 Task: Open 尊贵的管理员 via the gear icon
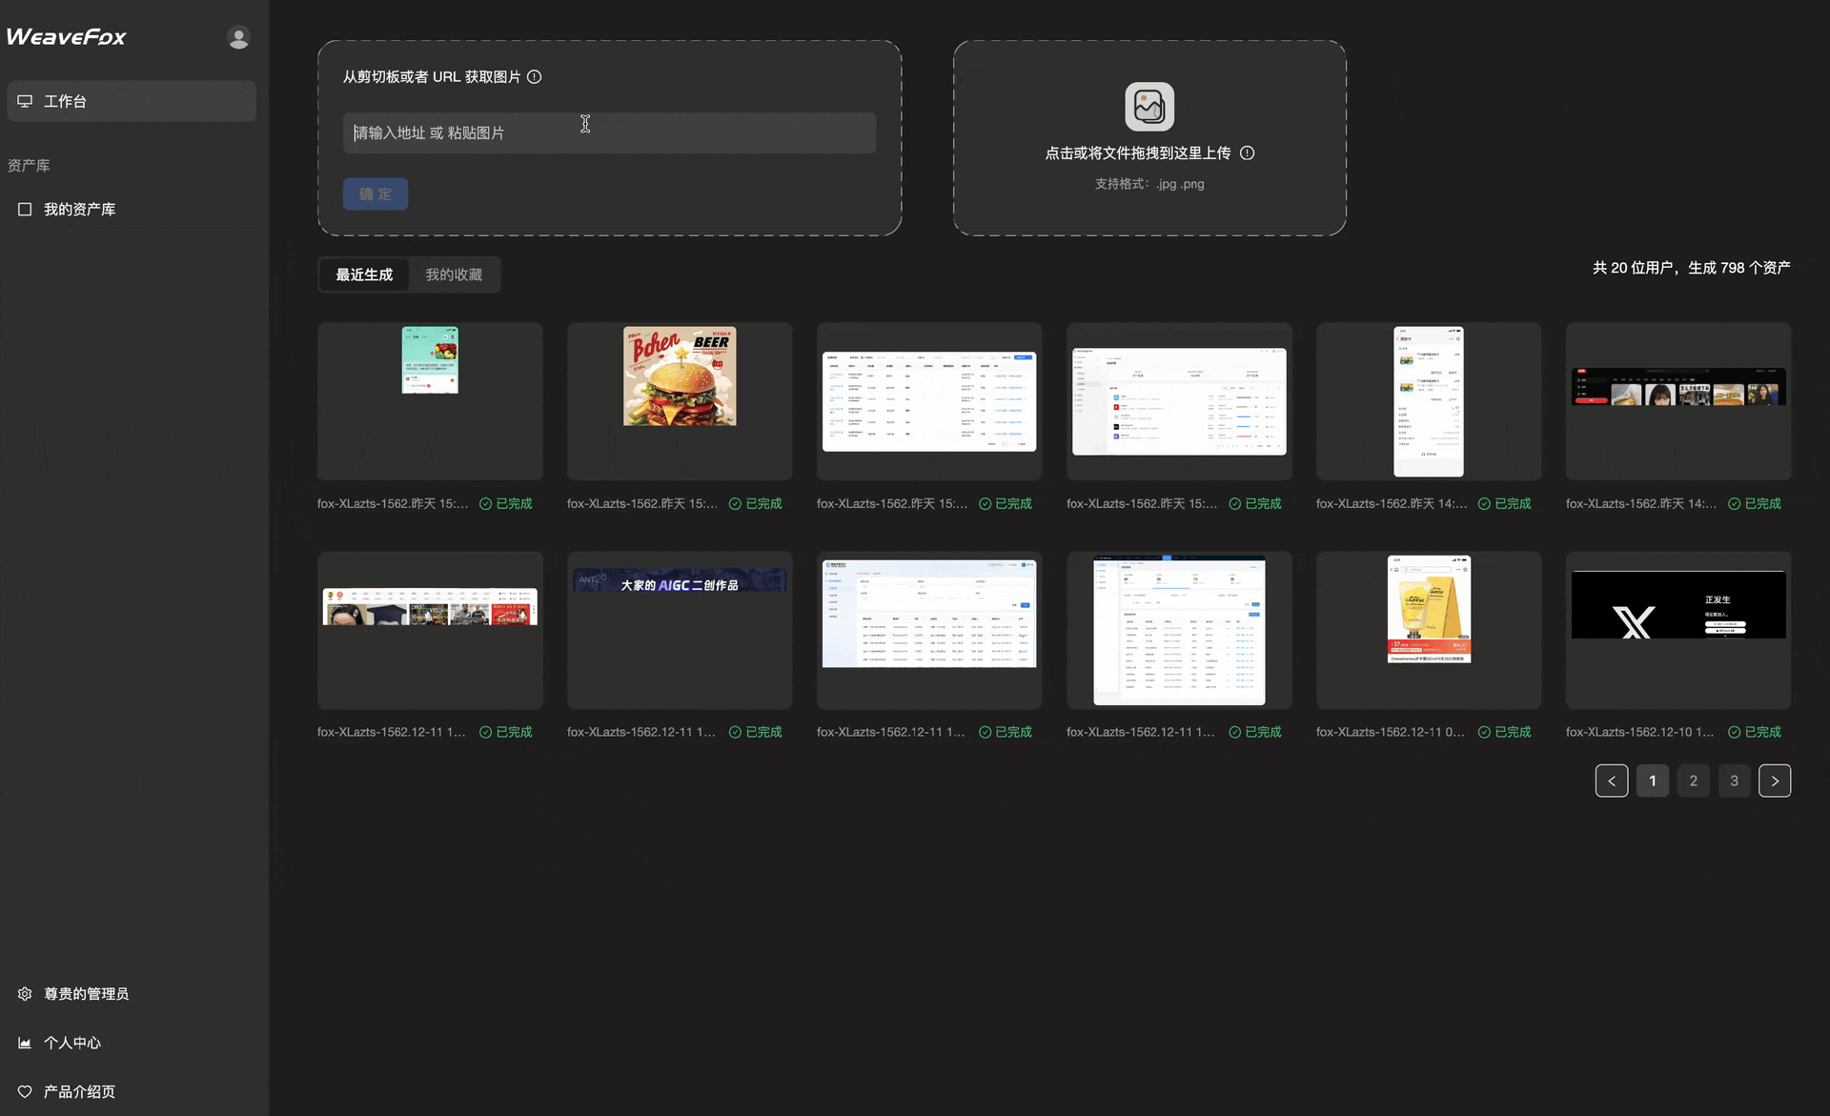point(25,994)
